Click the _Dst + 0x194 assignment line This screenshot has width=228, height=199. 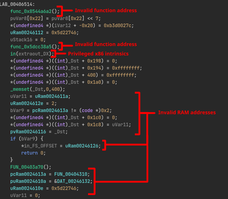coord(76,68)
